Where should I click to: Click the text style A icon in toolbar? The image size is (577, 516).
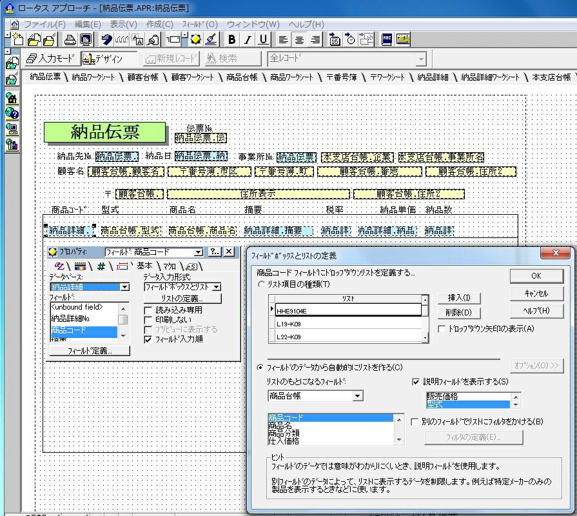pyautogui.click(x=137, y=39)
